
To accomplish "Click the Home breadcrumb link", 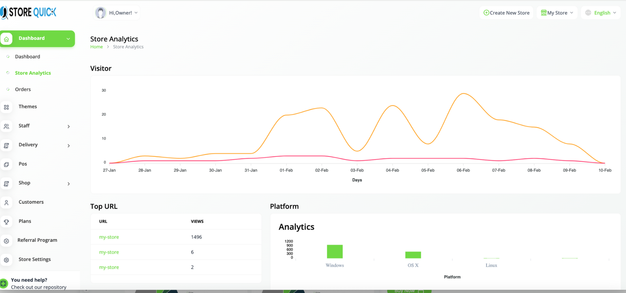I will [97, 47].
